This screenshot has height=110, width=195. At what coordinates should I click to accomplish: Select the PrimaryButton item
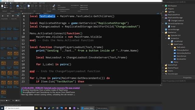click(183, 50)
